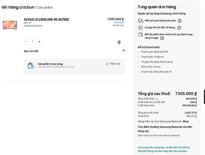Open the 43 inch Crystal UHD 4K AU7002 link

point(46,19)
